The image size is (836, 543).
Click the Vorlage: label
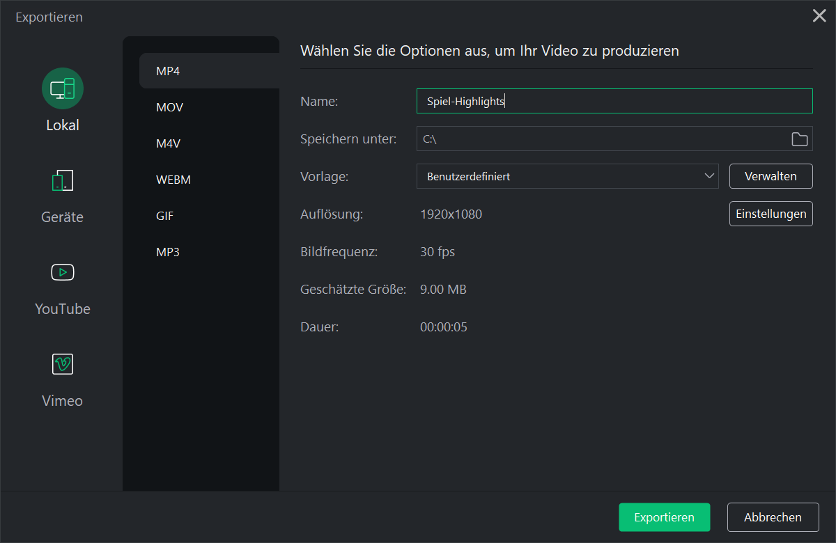click(x=325, y=177)
